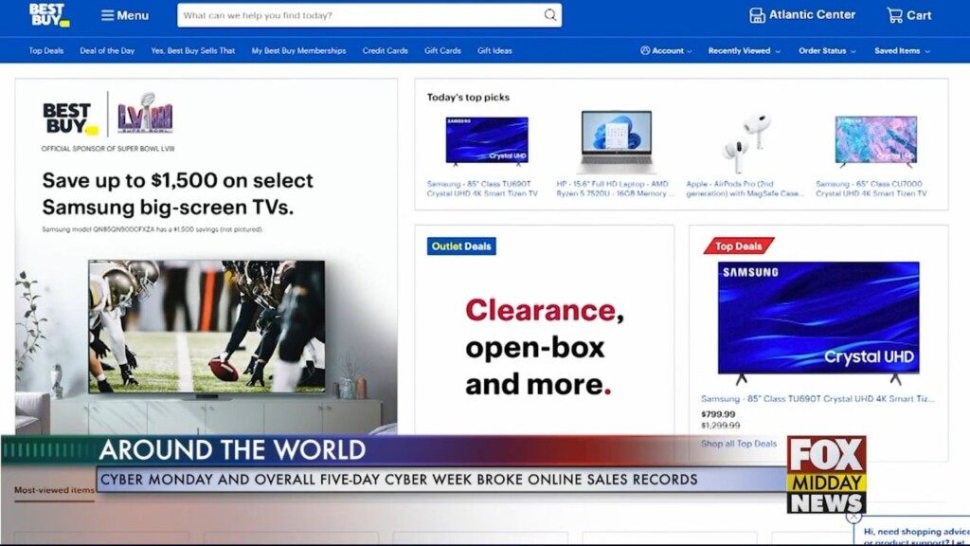Close the shopping advice chat popup

853,517
